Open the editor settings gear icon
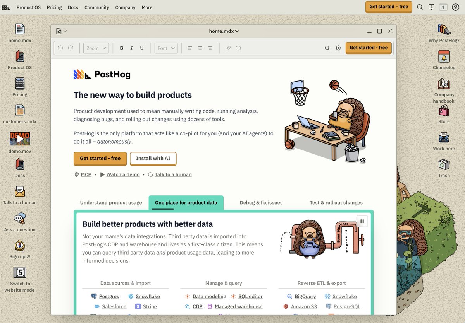The width and height of the screenshot is (465, 323). pyautogui.click(x=338, y=48)
